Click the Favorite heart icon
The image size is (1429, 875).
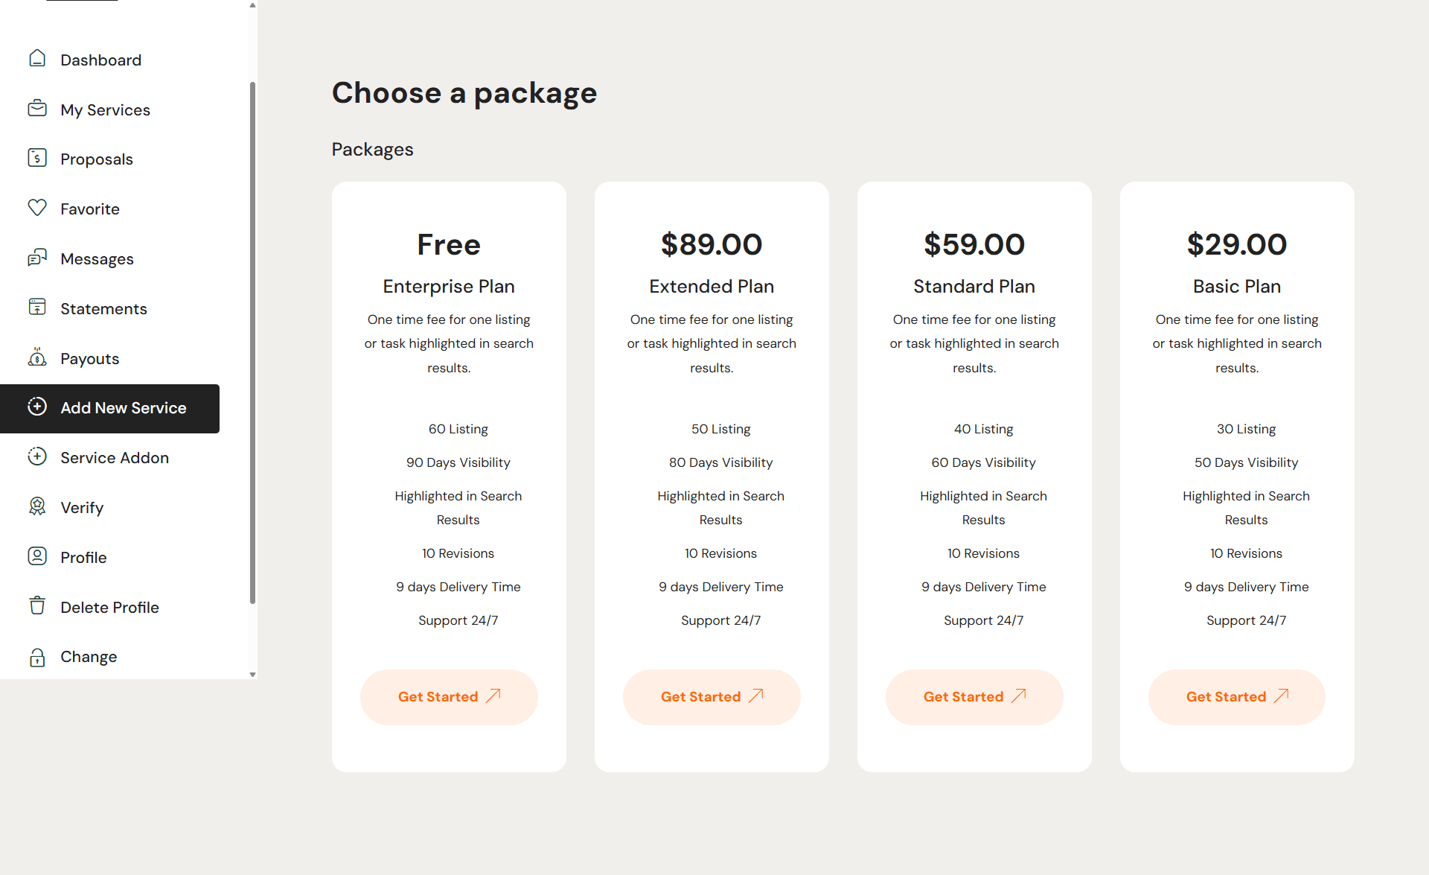[x=37, y=208]
